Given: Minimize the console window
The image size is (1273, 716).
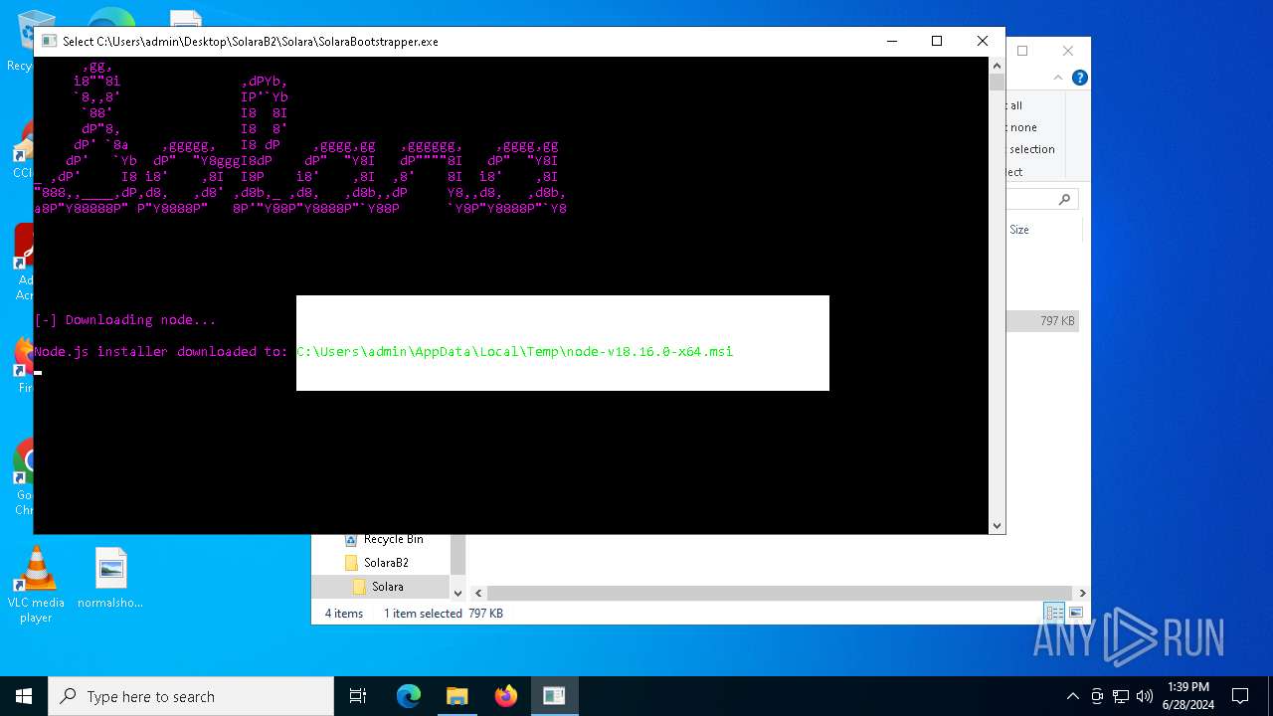Looking at the screenshot, I should tap(891, 41).
